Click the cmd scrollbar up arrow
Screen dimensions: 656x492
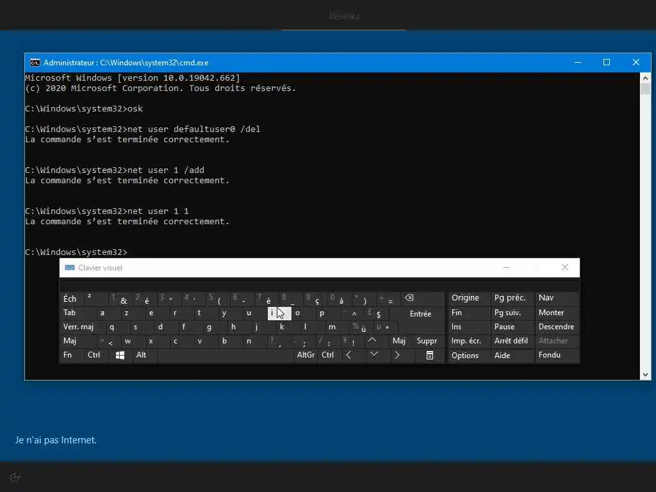(x=645, y=78)
